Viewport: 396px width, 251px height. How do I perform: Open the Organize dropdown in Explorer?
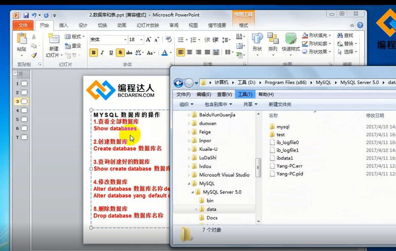point(186,105)
